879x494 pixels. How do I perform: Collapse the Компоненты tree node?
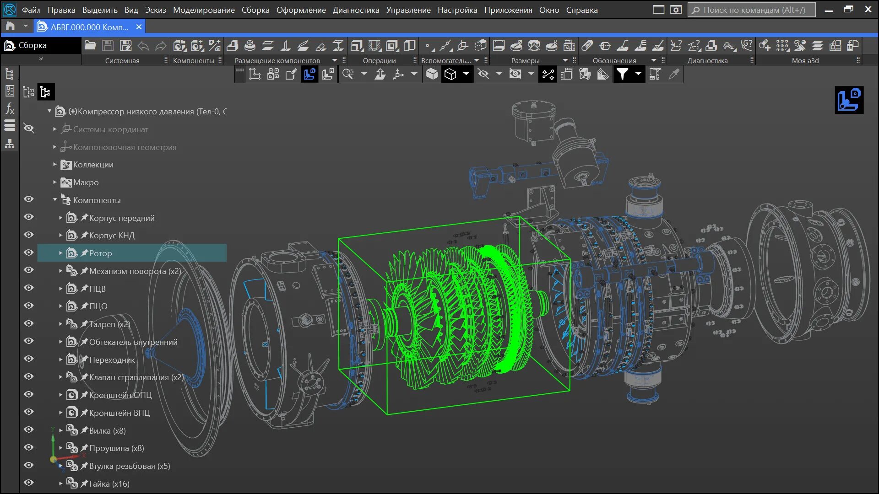click(55, 200)
